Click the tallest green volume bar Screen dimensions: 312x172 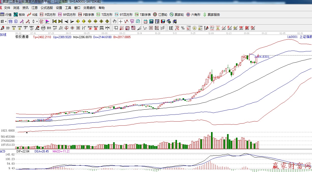tap(212, 140)
